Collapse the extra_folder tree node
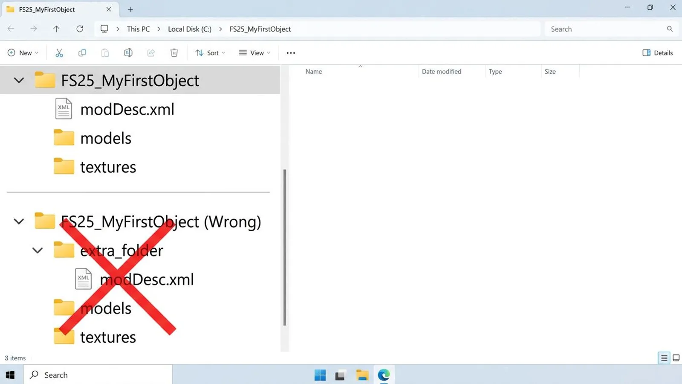Image resolution: width=682 pixels, height=384 pixels. tap(38, 250)
